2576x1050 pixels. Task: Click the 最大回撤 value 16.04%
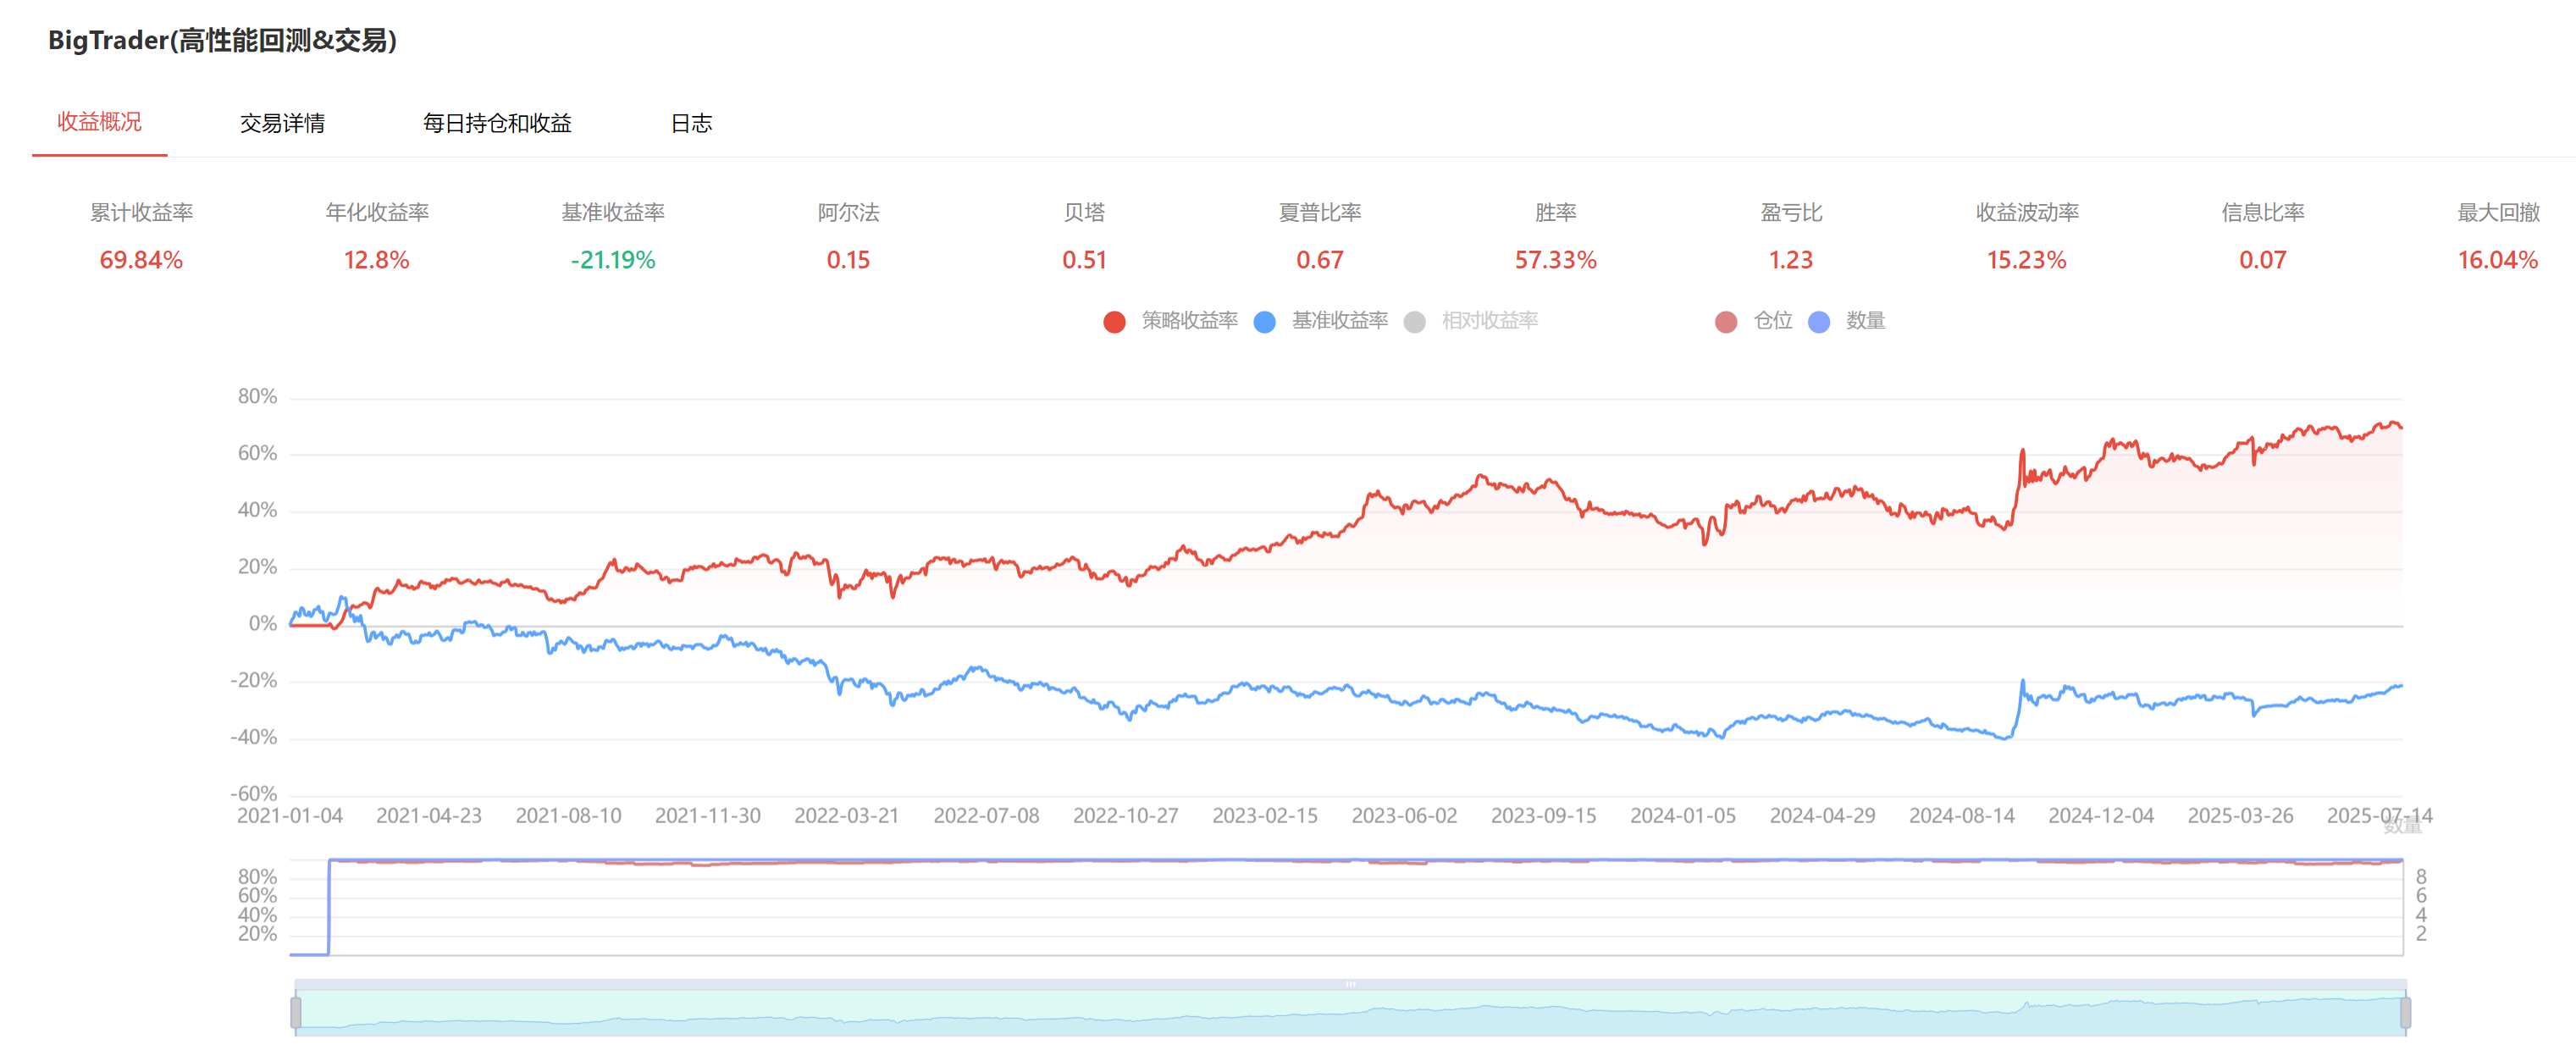(x=2497, y=260)
